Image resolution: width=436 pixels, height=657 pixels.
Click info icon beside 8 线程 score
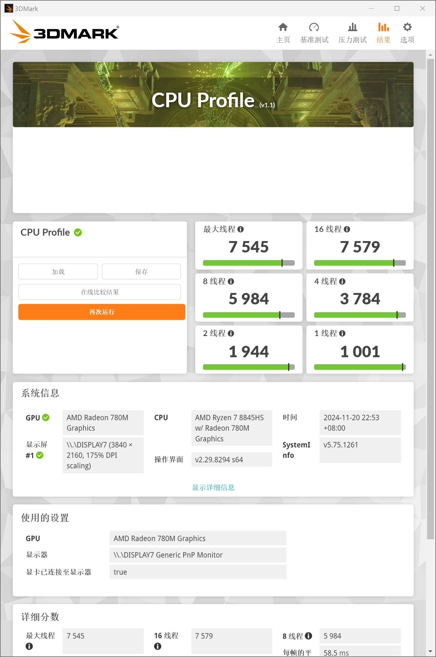(231, 281)
